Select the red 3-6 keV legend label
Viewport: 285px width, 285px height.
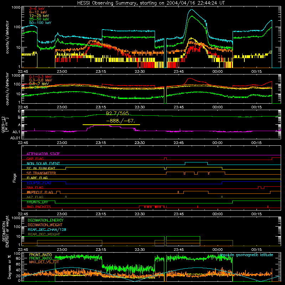[37, 9]
